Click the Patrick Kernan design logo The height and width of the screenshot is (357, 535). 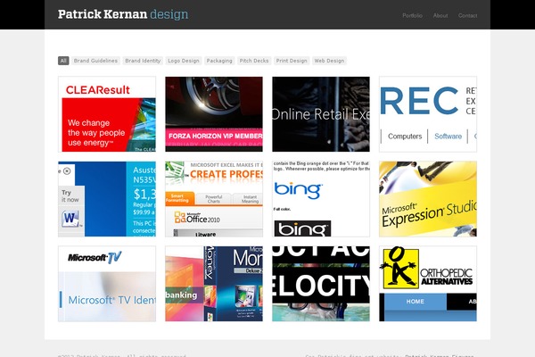click(x=123, y=14)
